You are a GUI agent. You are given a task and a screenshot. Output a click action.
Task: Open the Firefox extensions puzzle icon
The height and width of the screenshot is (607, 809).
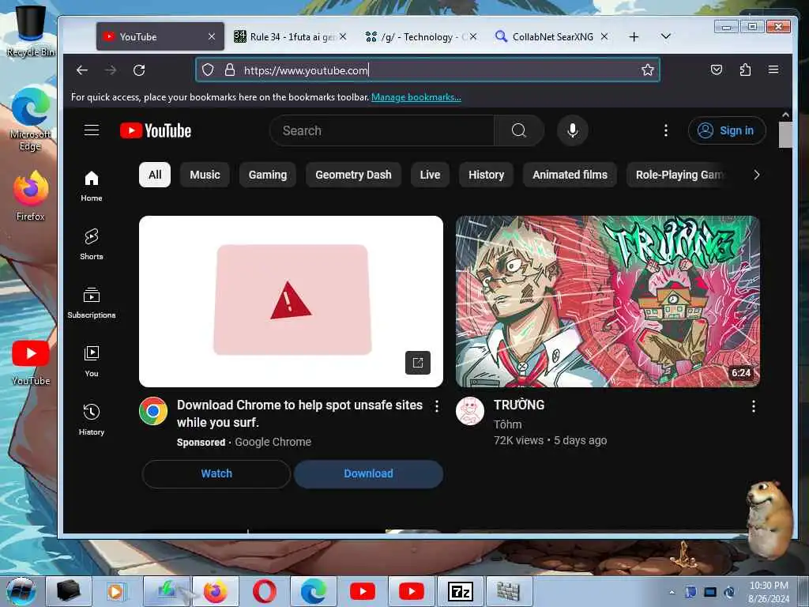[x=745, y=70]
